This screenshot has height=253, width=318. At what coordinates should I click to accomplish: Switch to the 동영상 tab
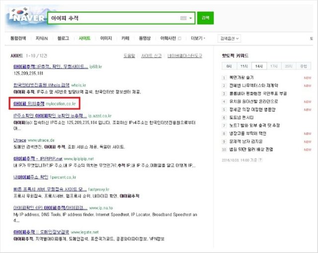point(145,38)
